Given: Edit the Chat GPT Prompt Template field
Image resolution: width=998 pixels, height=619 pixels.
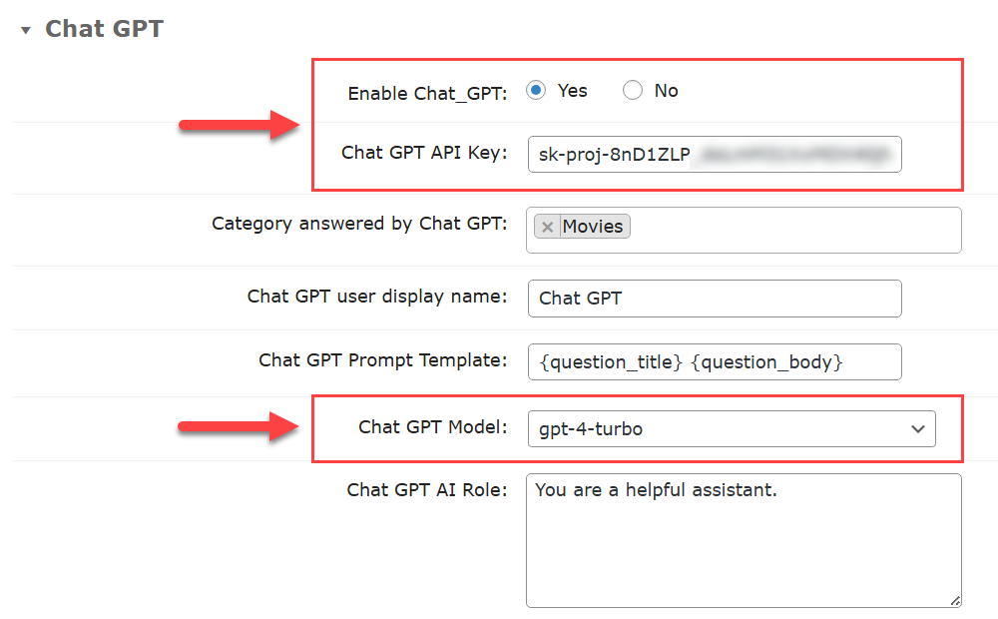Looking at the screenshot, I should coord(715,361).
